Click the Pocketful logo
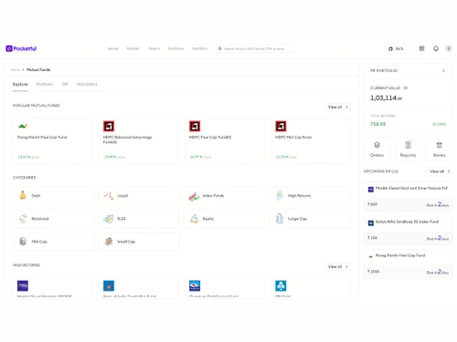 pyautogui.click(x=21, y=48)
